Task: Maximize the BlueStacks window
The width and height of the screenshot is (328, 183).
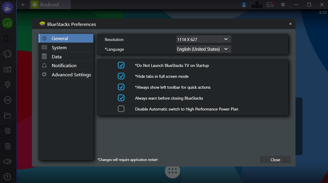Action: coord(309,5)
